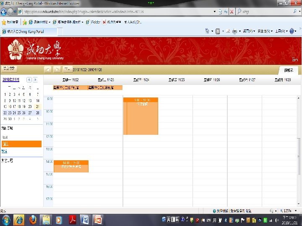
Task: Click the browser Forward arrow button
Action: point(10,12)
